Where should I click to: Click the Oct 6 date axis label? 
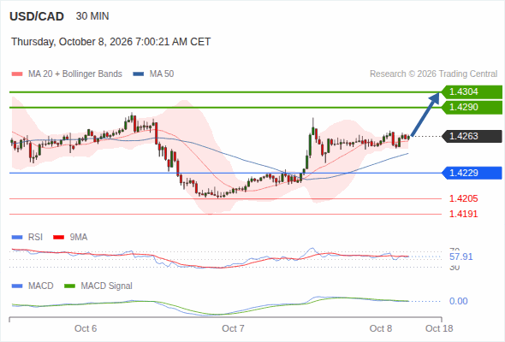(86, 328)
